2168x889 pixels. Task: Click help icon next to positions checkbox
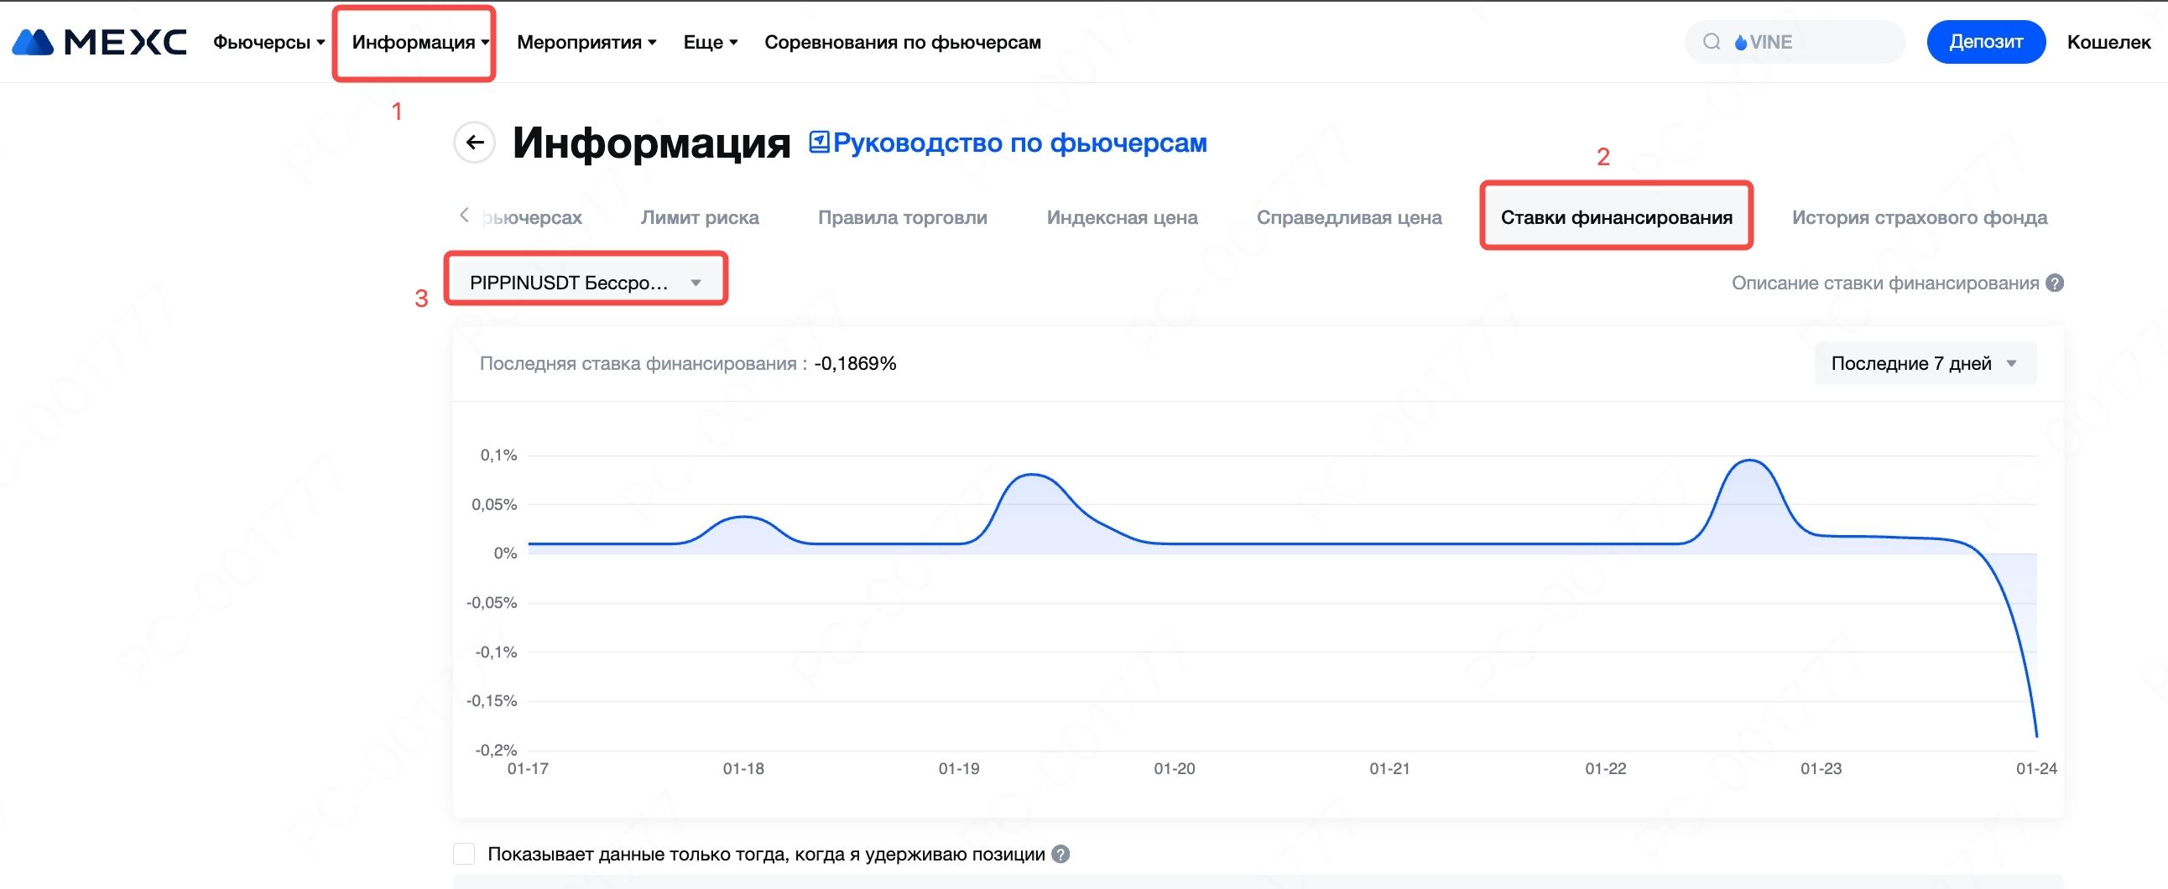click(x=1061, y=854)
